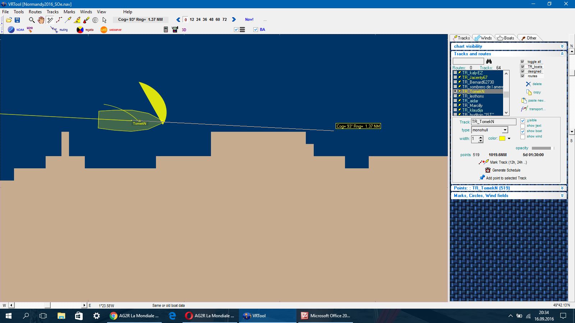The width and height of the screenshot is (575, 323).
Task: Toggle the TR_boats checkbox
Action: [x=523, y=66]
